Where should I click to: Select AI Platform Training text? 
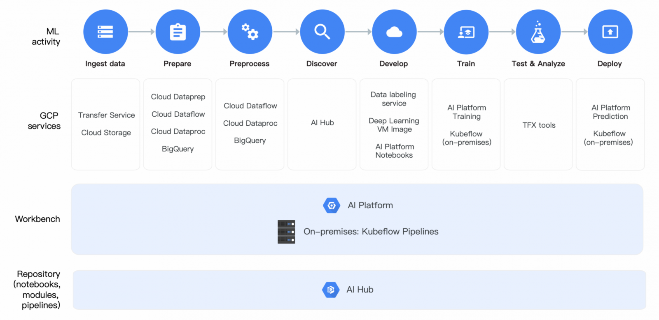click(x=467, y=112)
